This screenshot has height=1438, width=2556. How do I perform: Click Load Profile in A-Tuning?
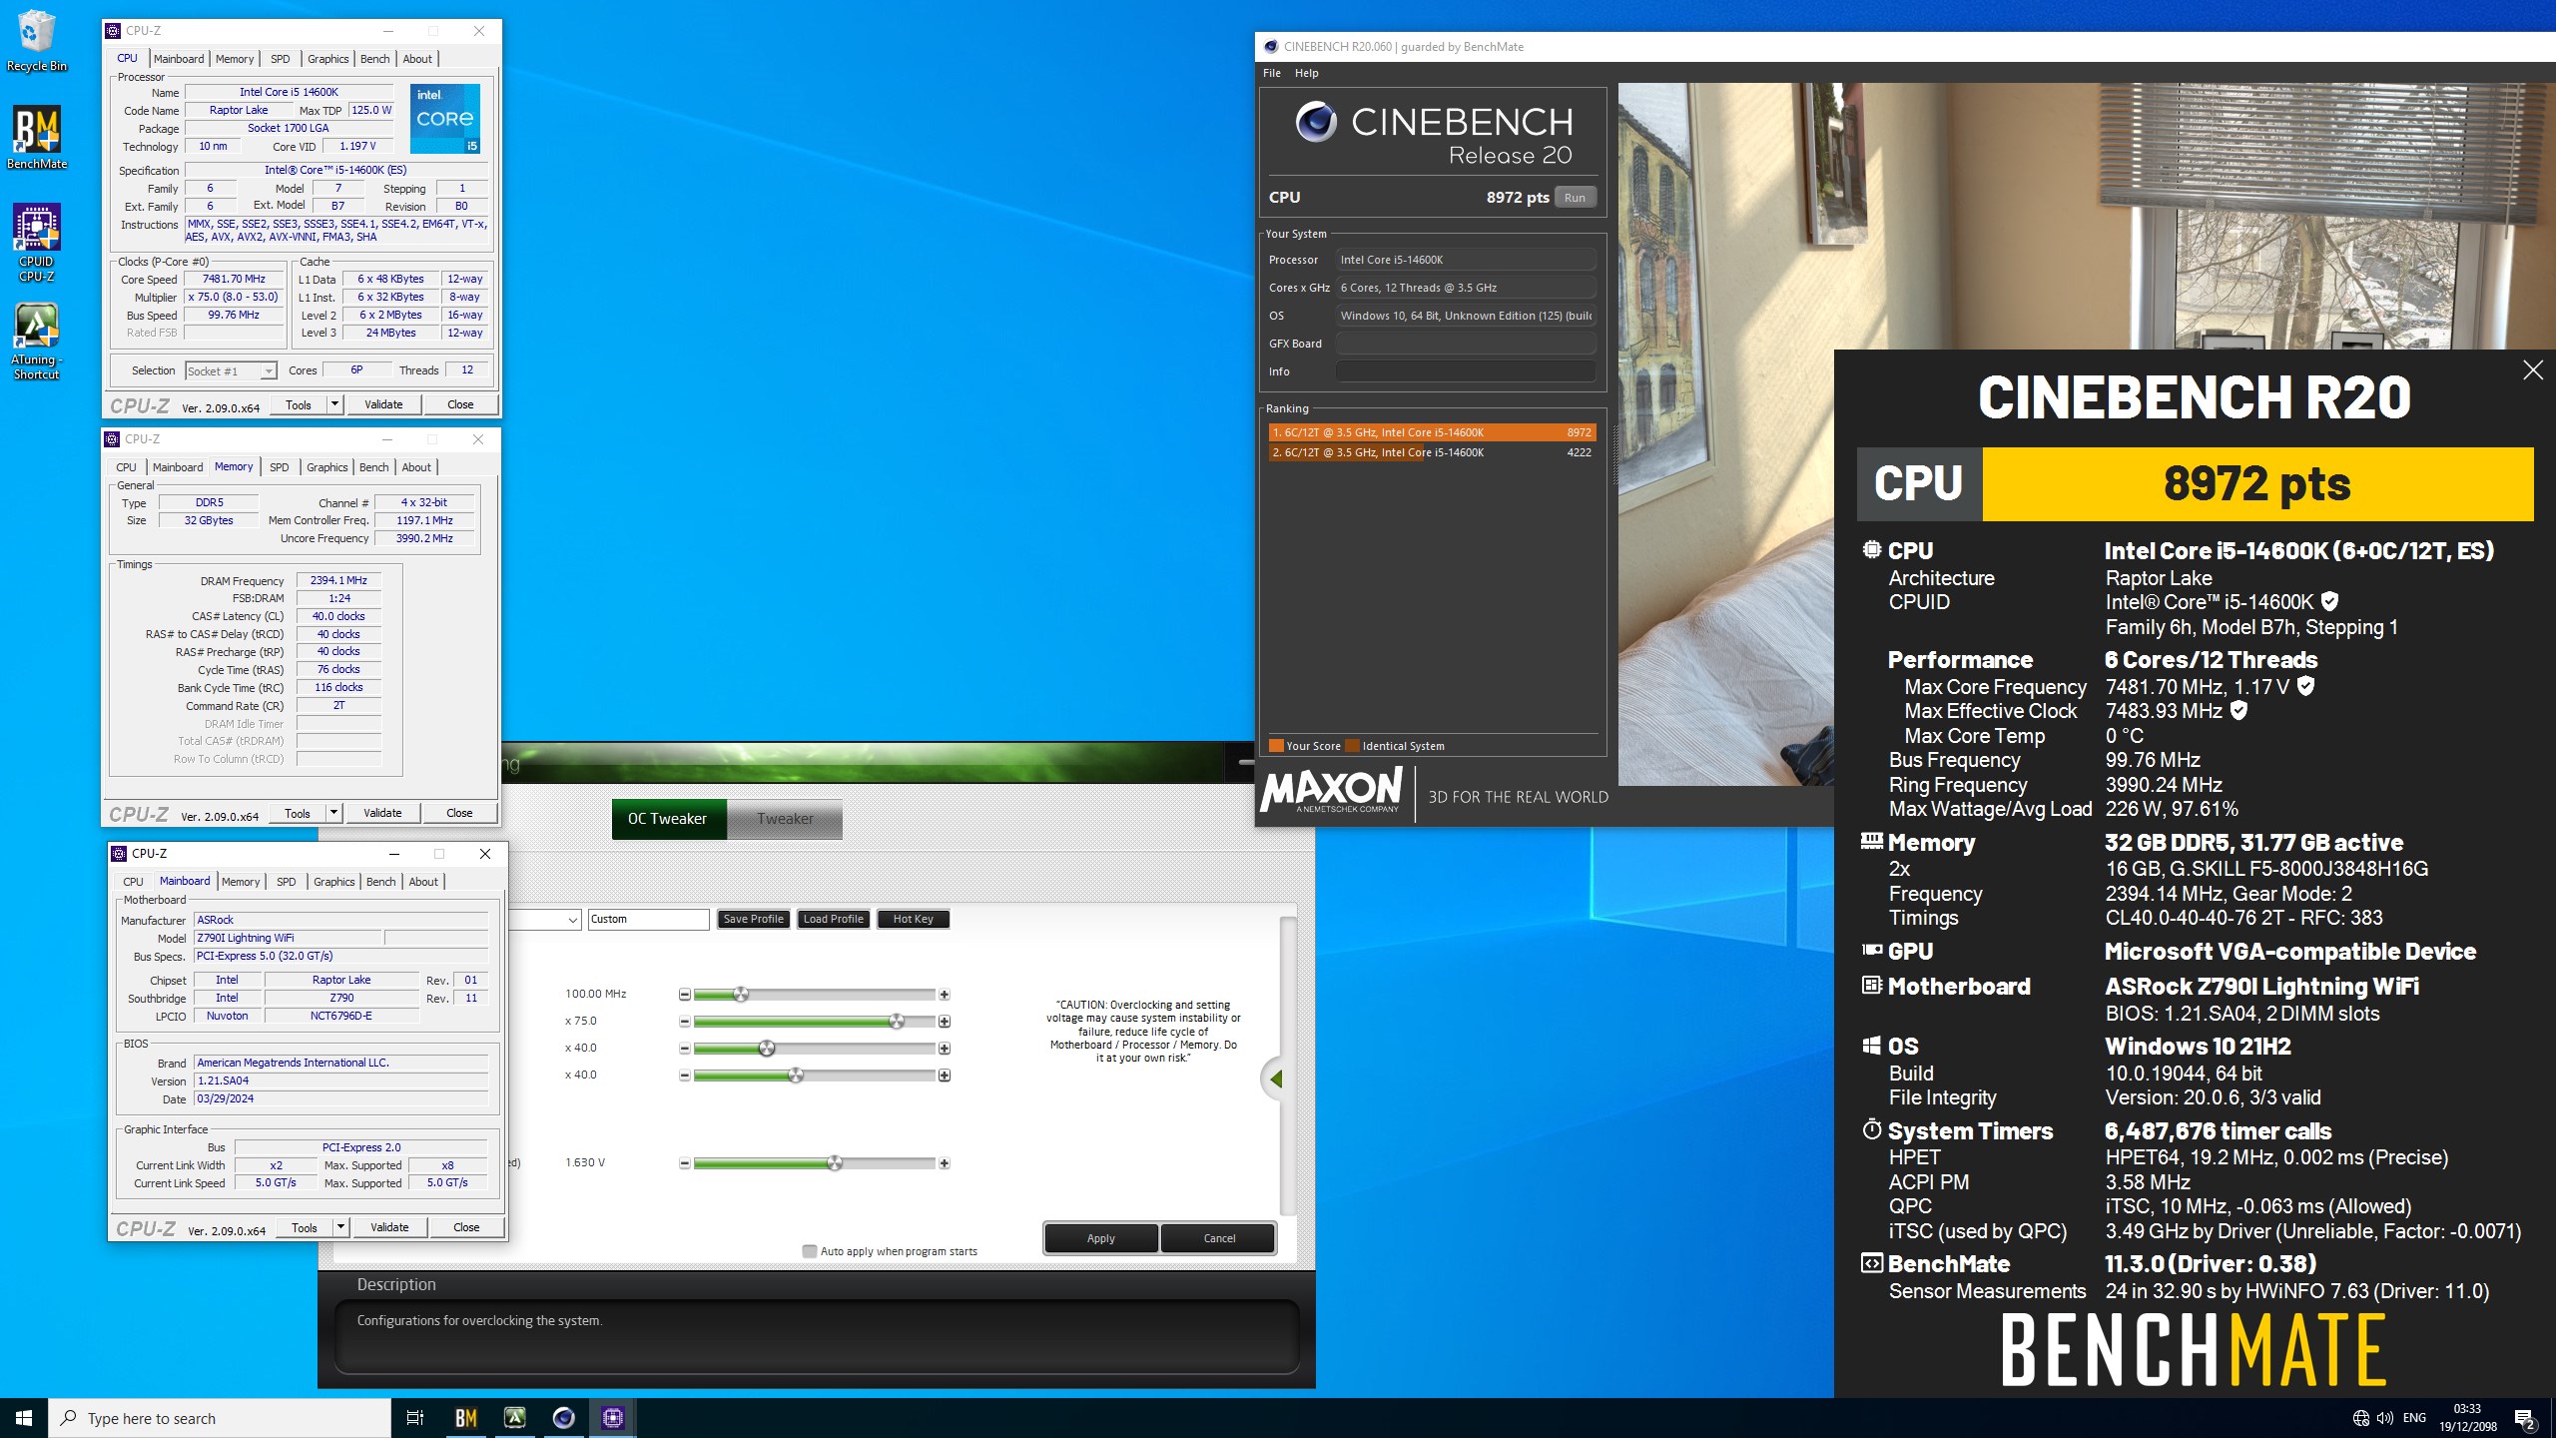(834, 920)
